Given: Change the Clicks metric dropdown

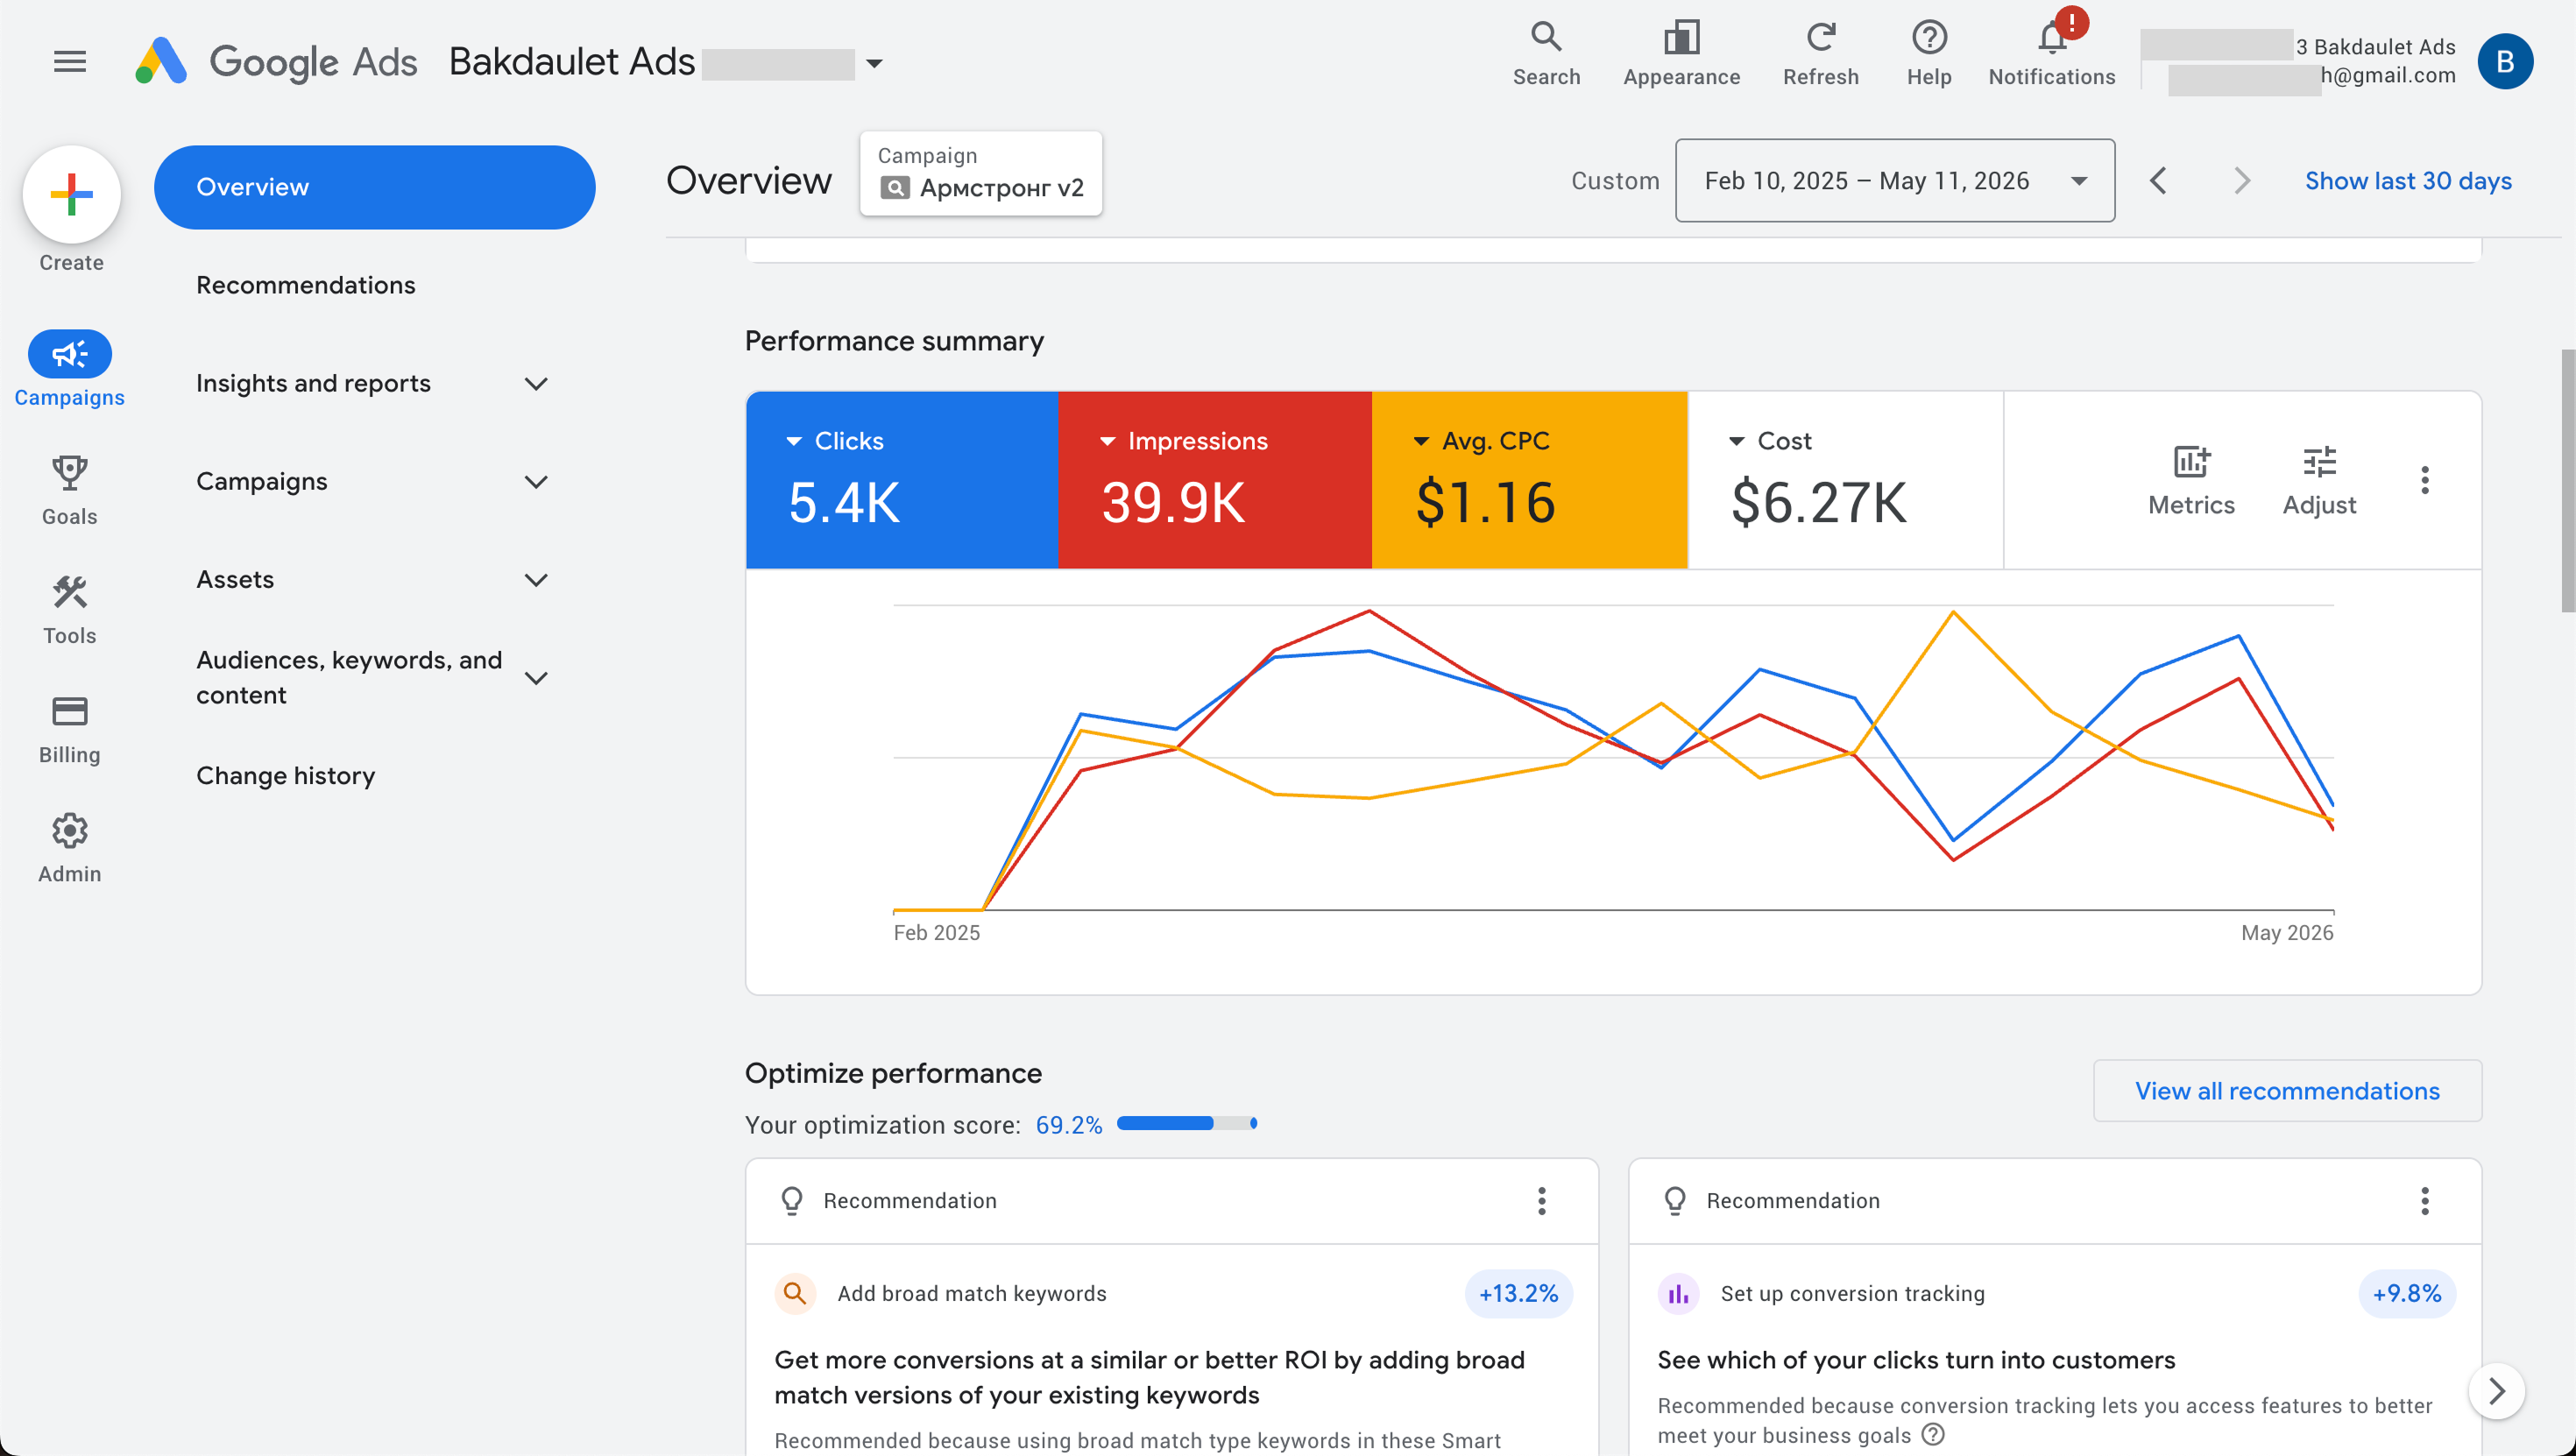Looking at the screenshot, I should [x=836, y=441].
